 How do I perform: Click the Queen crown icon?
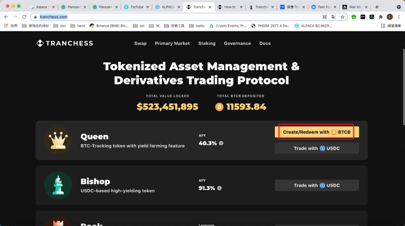click(x=58, y=140)
